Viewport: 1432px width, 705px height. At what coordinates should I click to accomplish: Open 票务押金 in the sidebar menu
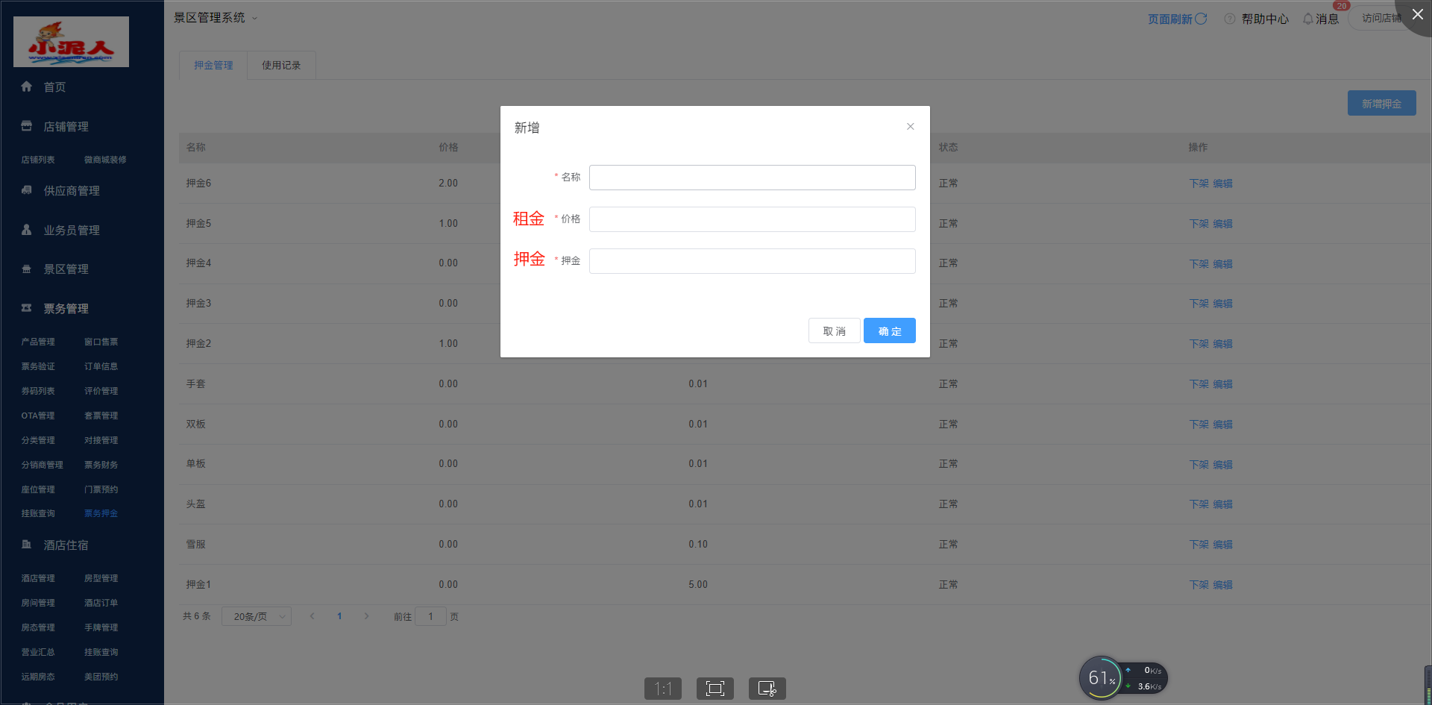pos(101,513)
